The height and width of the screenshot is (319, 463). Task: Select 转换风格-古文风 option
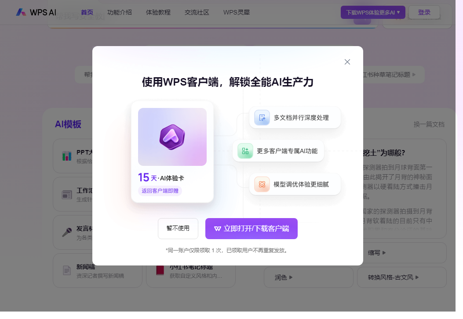click(401, 277)
